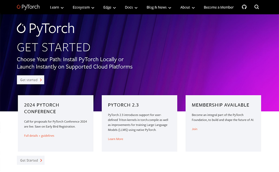This screenshot has height=172, width=279.
Task: Click the Membership Available card heading
Action: [220, 105]
